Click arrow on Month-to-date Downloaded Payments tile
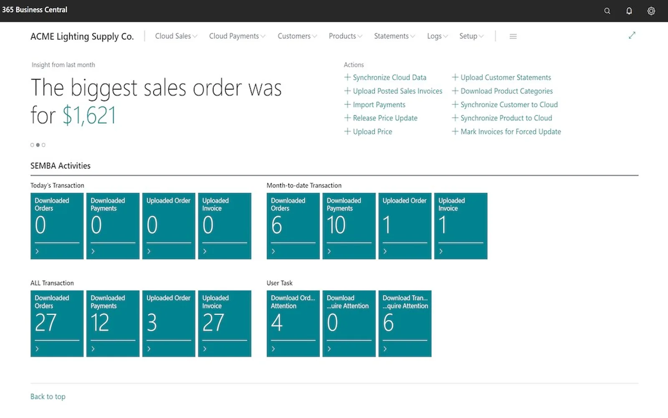Image resolution: width=668 pixels, height=418 pixels. (x=329, y=251)
